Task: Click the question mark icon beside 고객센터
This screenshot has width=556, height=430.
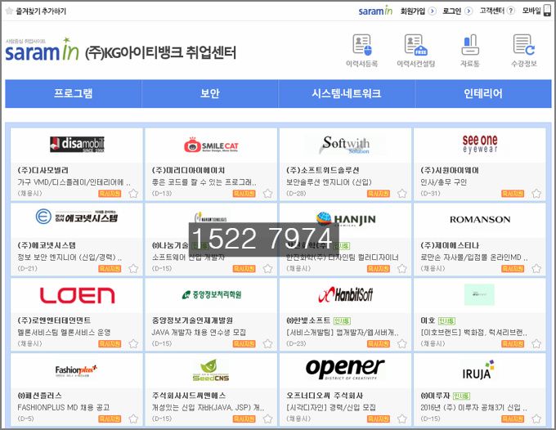Action: coord(510,11)
